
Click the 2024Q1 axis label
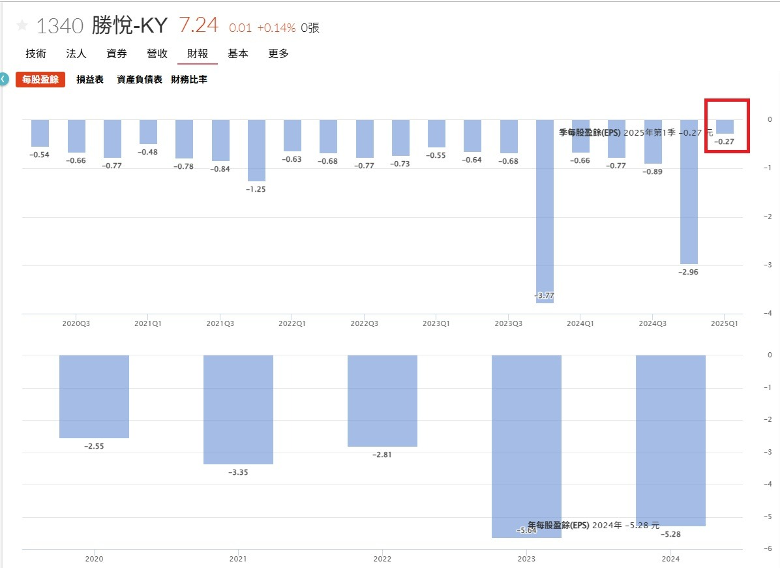(580, 323)
